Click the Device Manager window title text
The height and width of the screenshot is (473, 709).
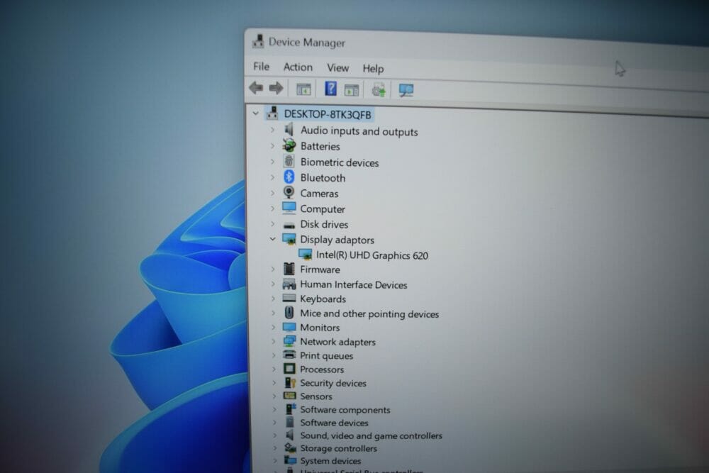pyautogui.click(x=306, y=42)
